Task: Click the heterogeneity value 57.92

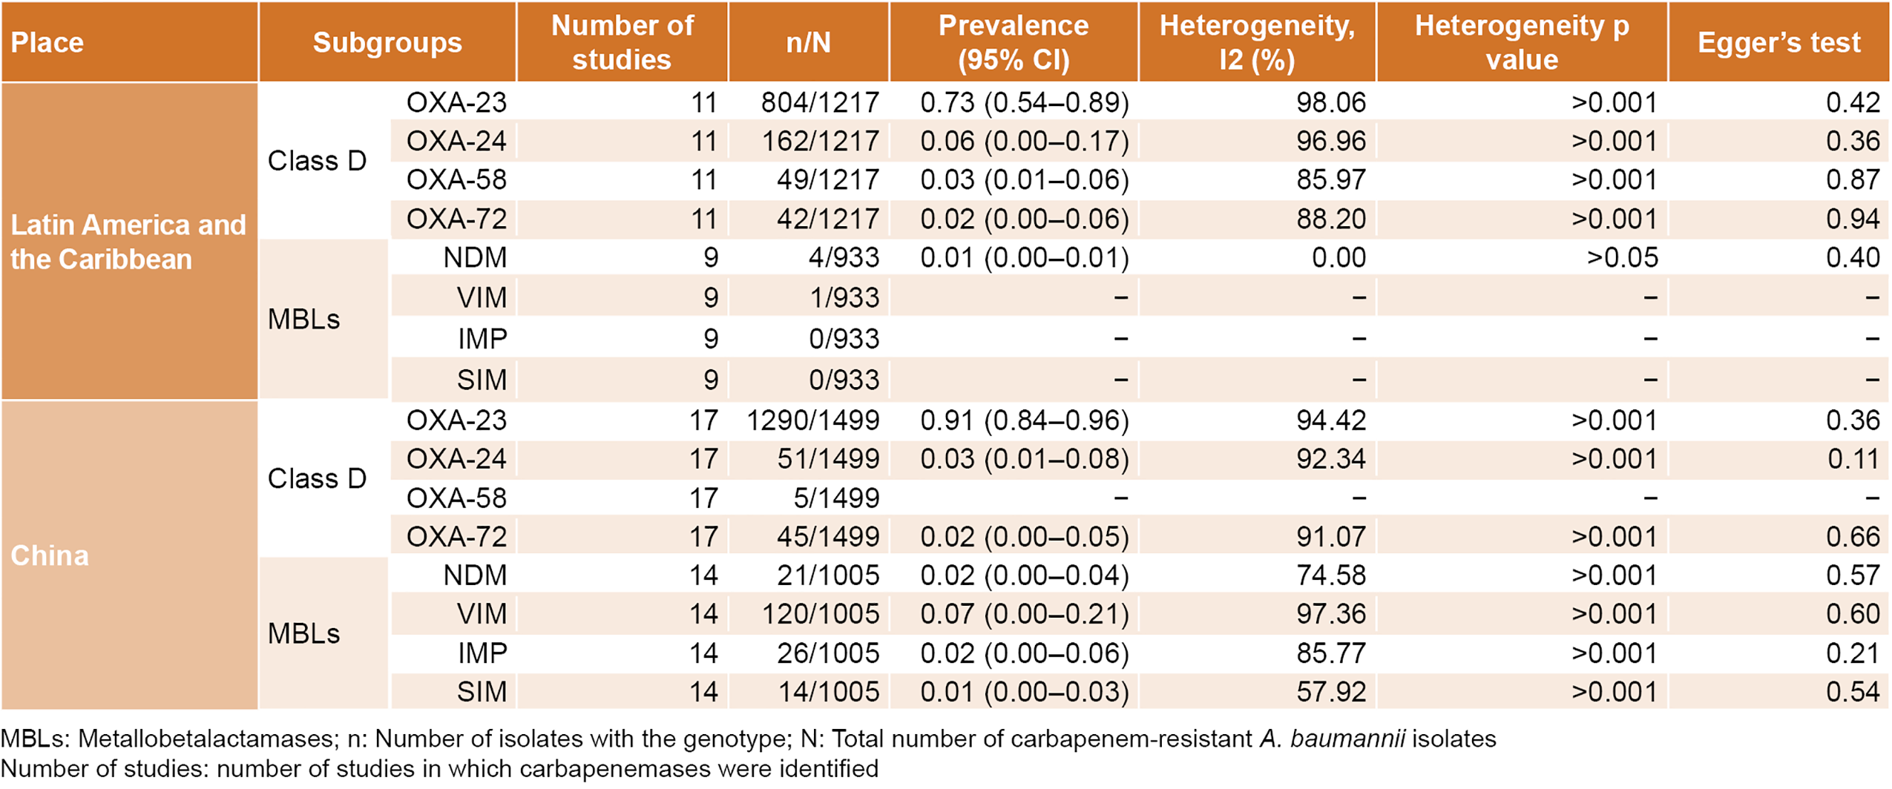Action: click(1331, 692)
